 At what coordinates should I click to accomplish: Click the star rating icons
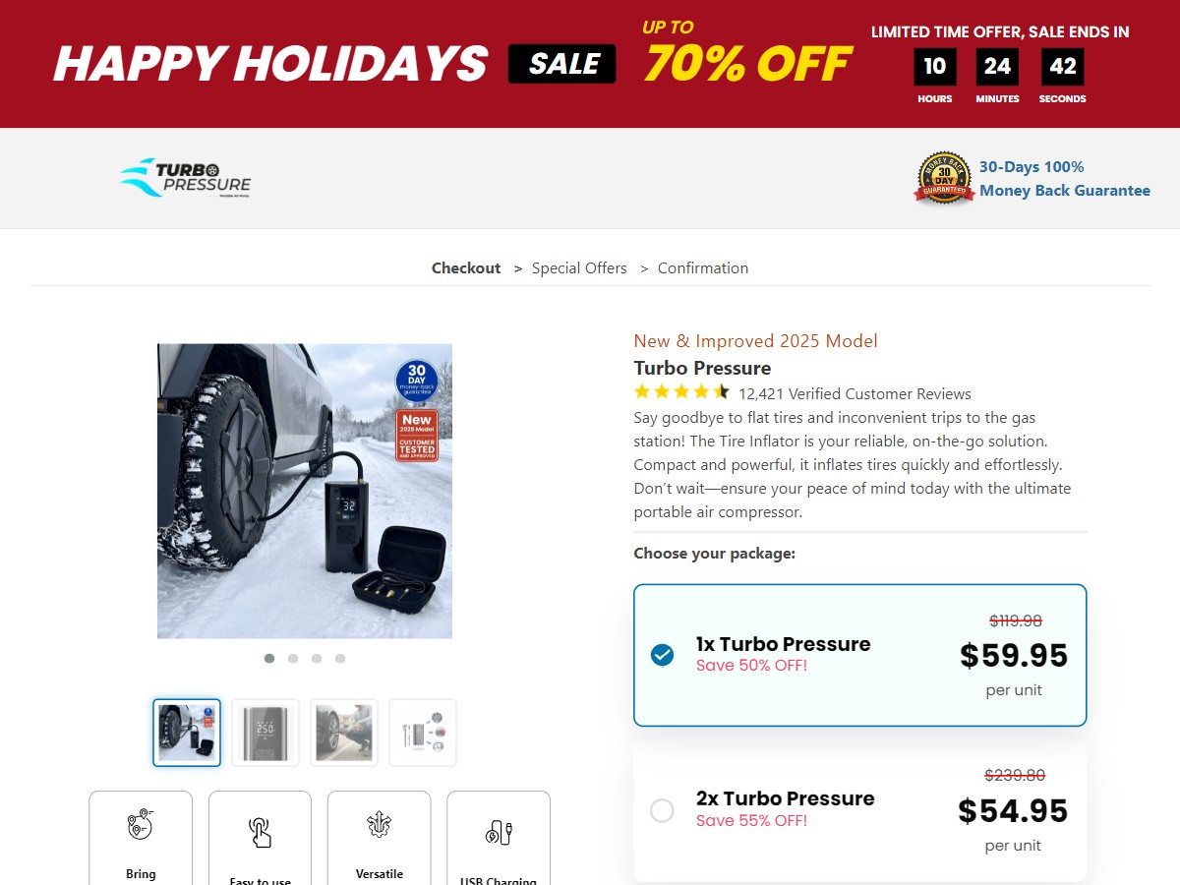[x=680, y=390]
